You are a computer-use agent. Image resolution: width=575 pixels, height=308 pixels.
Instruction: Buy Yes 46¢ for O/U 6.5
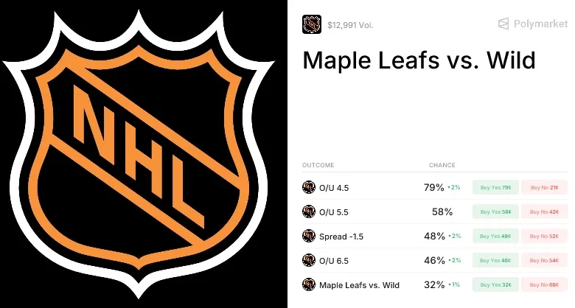(495, 260)
